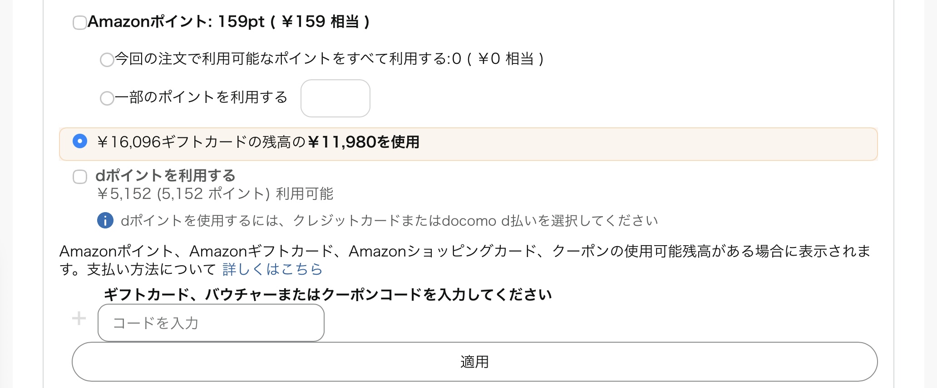937x388 pixels.
Task: Click the Amazonショッピングカード description paragraph
Action: [465, 252]
